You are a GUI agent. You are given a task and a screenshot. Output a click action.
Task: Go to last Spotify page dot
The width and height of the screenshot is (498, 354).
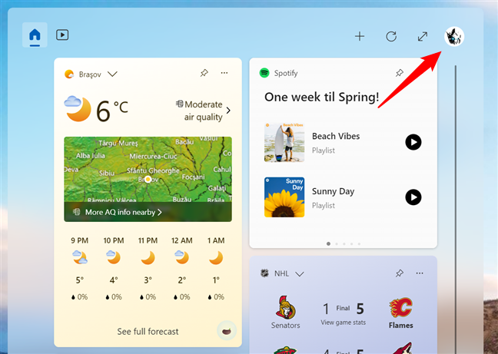click(x=359, y=244)
